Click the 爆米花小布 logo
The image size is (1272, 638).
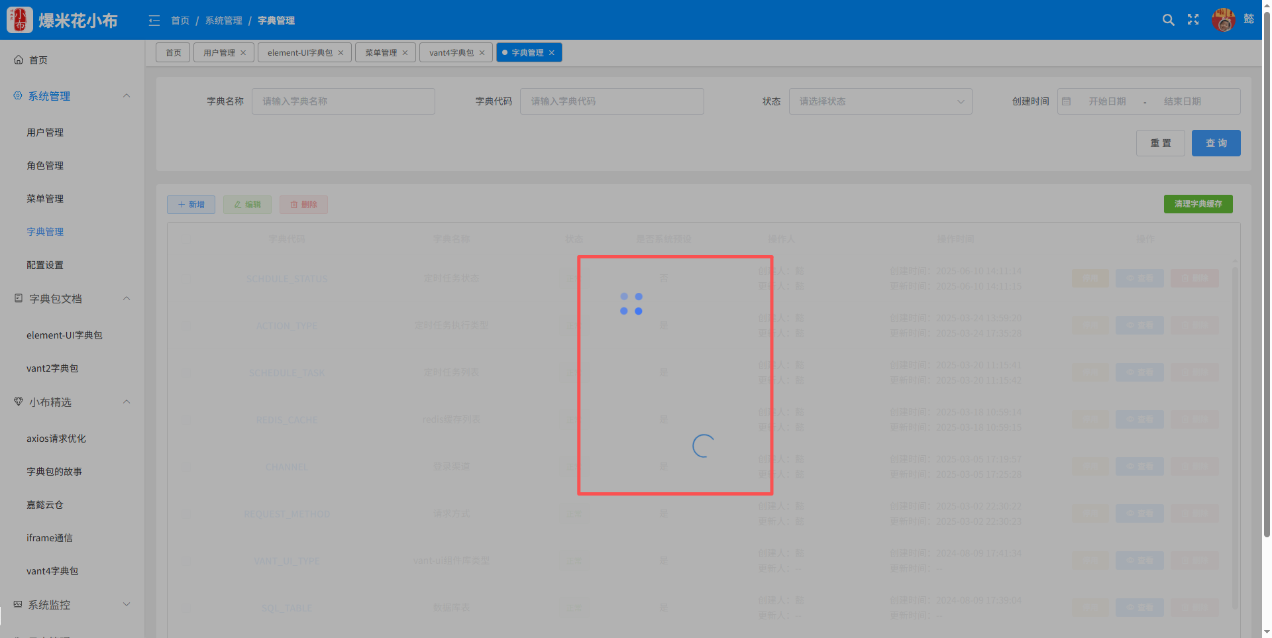(20, 20)
